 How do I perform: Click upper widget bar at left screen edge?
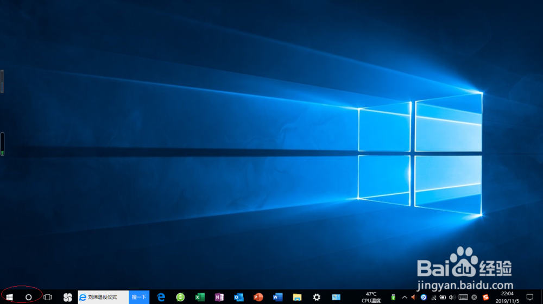point(2,81)
